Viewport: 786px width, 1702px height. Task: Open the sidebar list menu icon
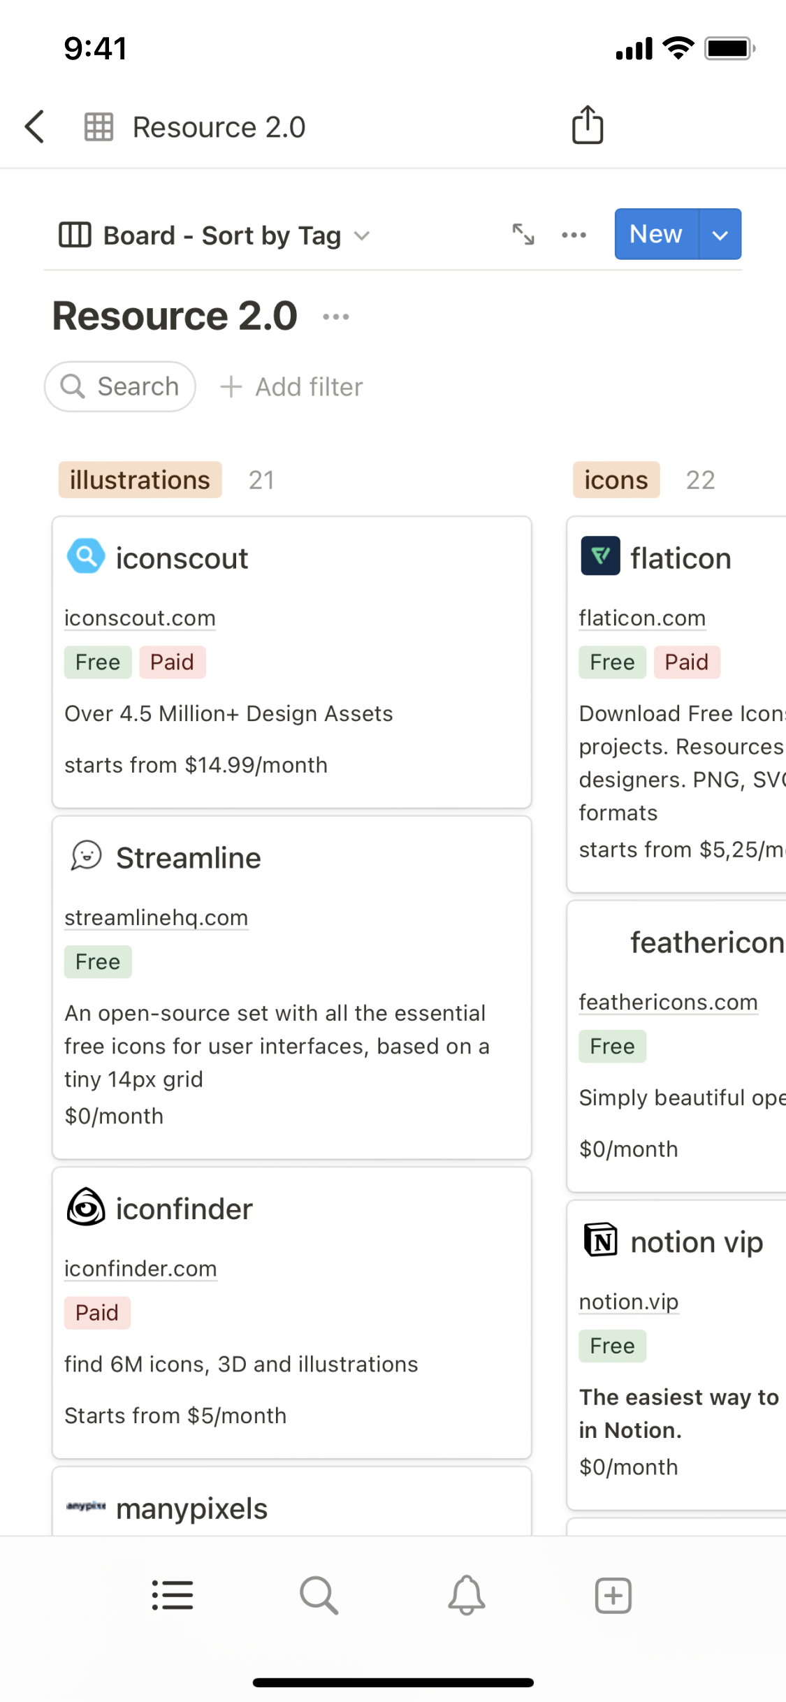coord(173,1595)
